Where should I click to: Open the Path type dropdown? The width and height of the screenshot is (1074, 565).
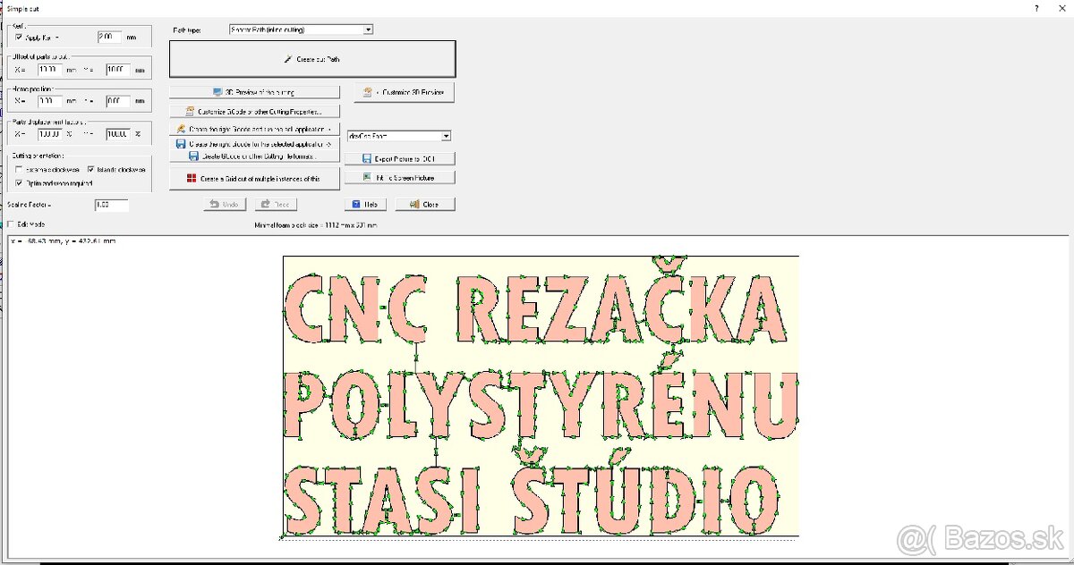(368, 29)
